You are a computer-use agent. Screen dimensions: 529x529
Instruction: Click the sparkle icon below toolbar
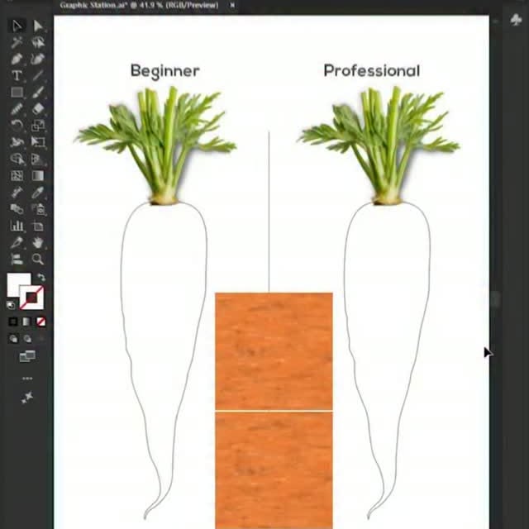(x=27, y=398)
